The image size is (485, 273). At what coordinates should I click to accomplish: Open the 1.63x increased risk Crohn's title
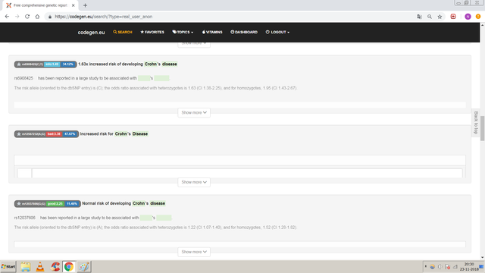click(x=127, y=64)
